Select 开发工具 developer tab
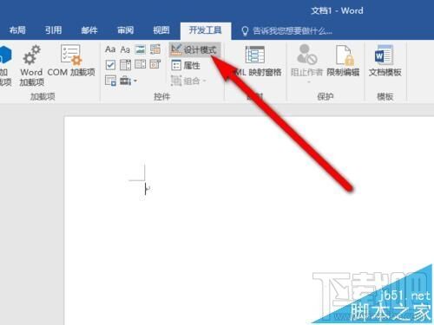Image resolution: width=434 pixels, height=325 pixels. tap(206, 30)
